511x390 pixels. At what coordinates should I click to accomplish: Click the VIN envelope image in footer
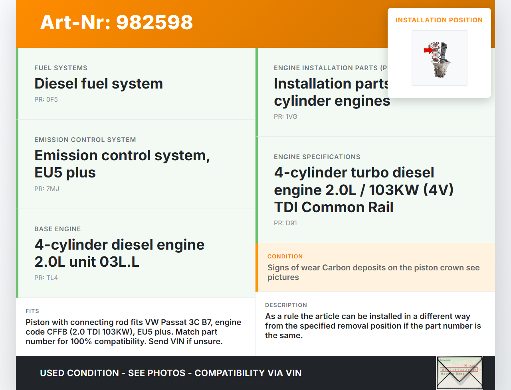point(460,372)
